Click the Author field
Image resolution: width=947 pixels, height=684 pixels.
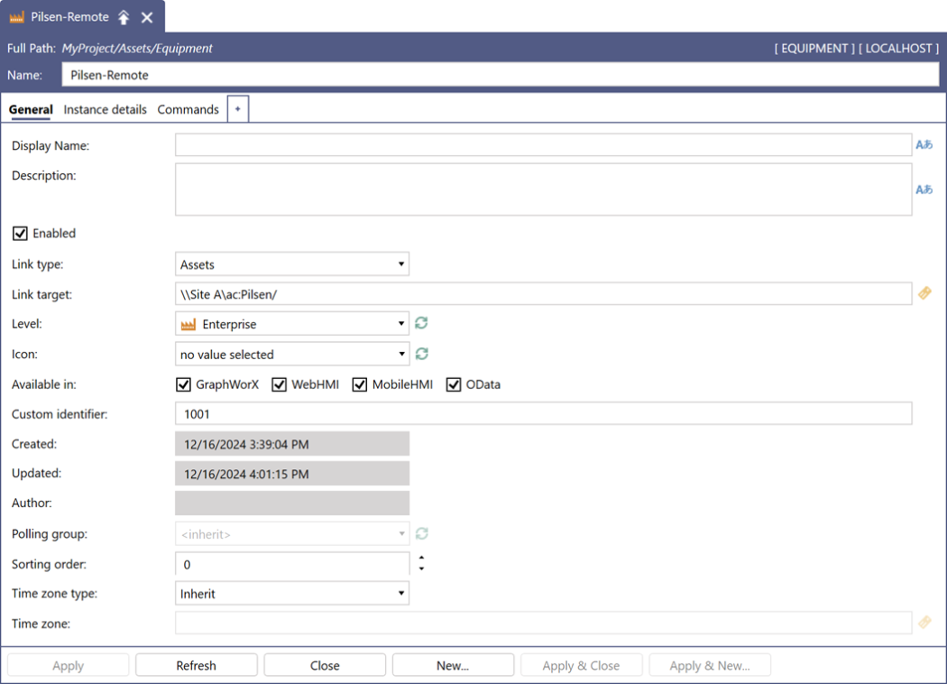point(292,503)
